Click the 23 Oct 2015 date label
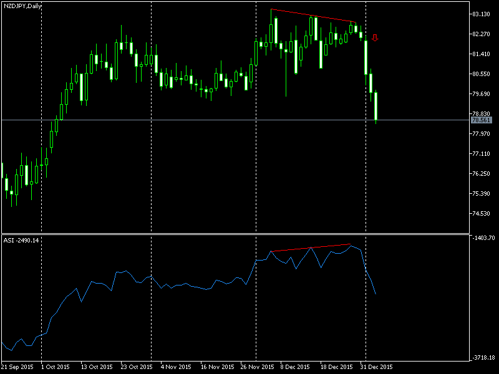499x374 pixels. point(137,367)
